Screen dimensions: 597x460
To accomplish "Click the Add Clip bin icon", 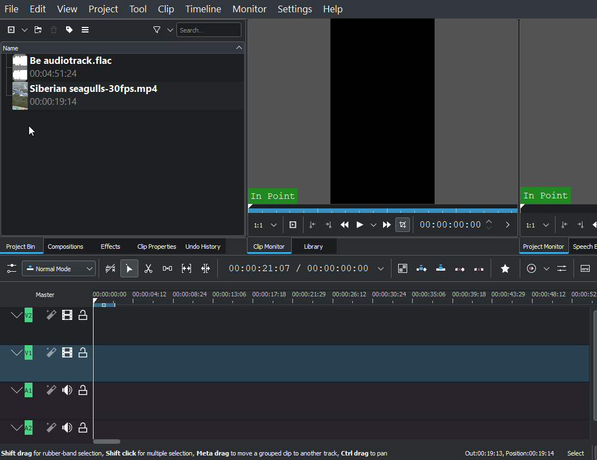I will (x=11, y=30).
